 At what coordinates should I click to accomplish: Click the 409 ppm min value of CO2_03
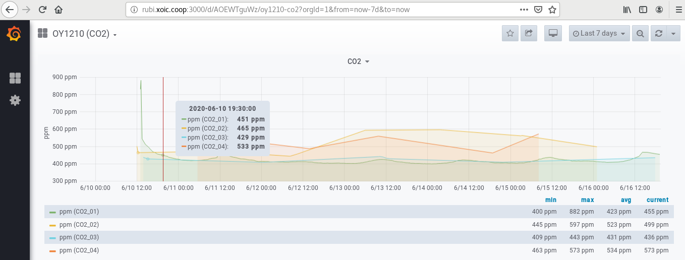tap(544, 237)
